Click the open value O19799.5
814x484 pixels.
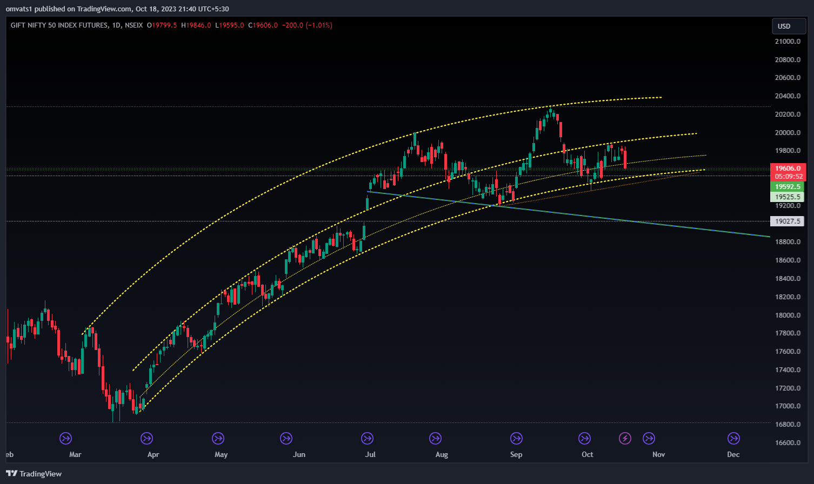162,25
